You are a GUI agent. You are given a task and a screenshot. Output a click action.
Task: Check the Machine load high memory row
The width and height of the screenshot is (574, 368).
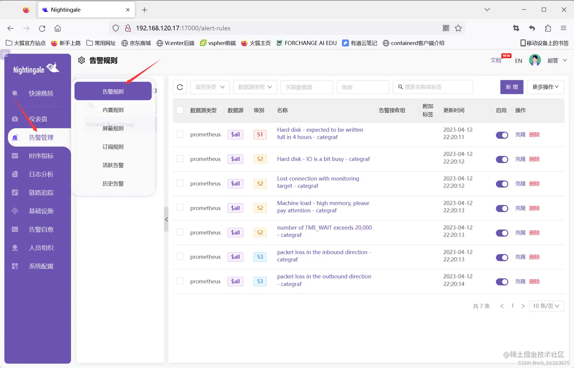pyautogui.click(x=180, y=208)
